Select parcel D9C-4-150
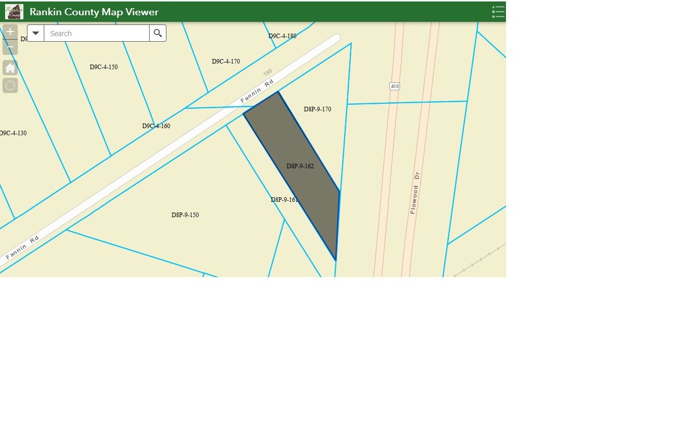This screenshot has height=423, width=678. point(103,67)
